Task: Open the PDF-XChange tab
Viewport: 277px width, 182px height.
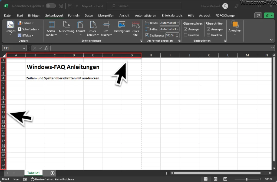Action: [225, 15]
